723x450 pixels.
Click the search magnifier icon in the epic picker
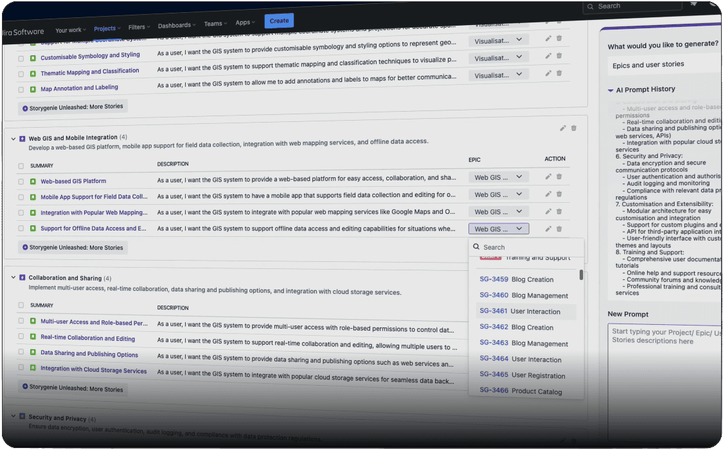475,247
